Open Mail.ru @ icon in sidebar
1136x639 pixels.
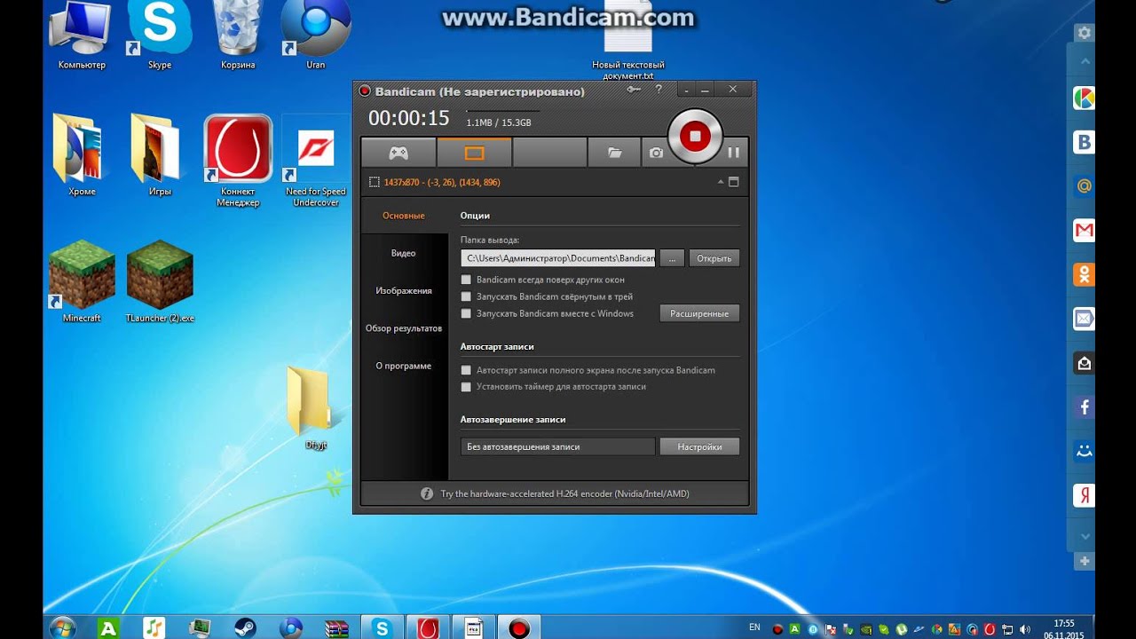coord(1084,186)
